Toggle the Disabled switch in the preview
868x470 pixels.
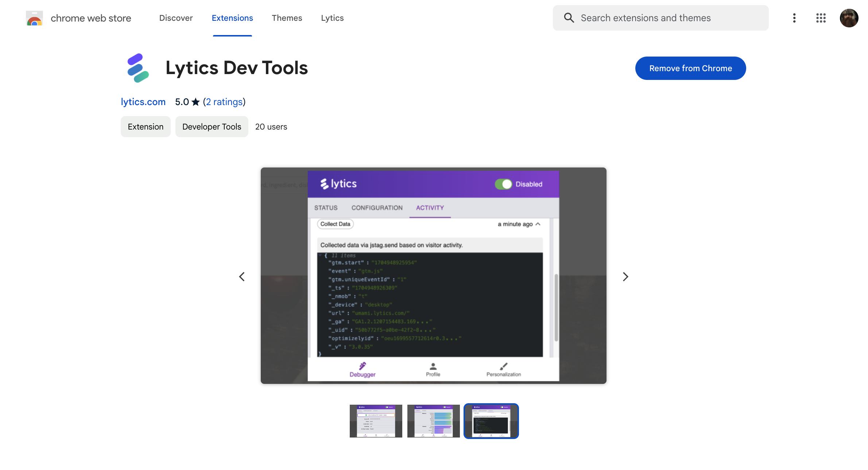point(504,184)
